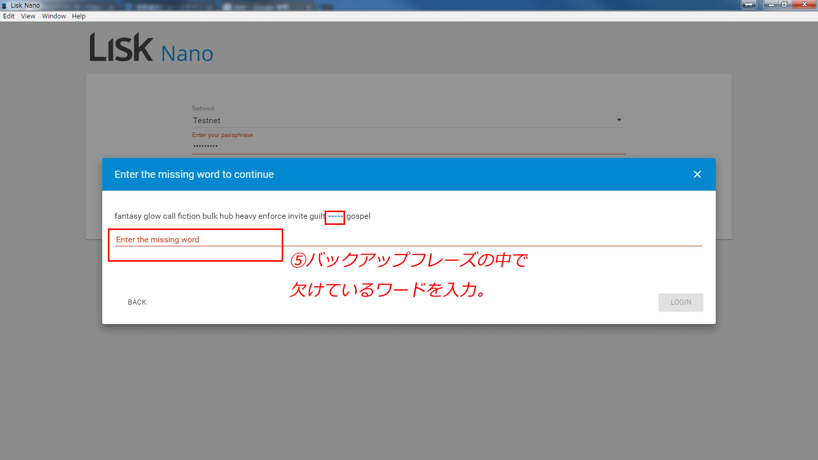Click the BACK button

pyautogui.click(x=137, y=302)
